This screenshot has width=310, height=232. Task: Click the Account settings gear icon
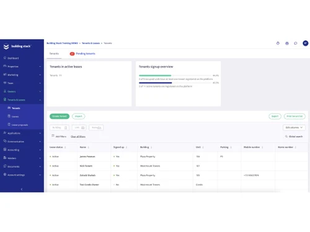click(x=5, y=174)
